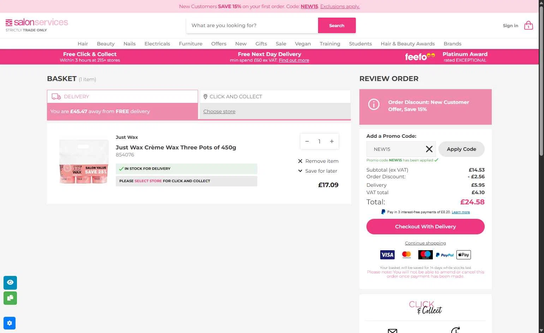544x333 pixels.
Task: Click the Click & Collect script logo
Action: [425, 308]
